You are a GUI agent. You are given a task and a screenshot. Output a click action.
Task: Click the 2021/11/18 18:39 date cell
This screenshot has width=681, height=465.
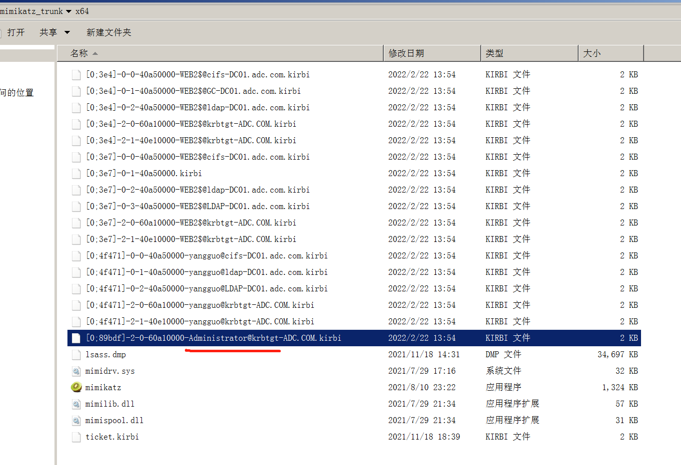[x=424, y=437]
